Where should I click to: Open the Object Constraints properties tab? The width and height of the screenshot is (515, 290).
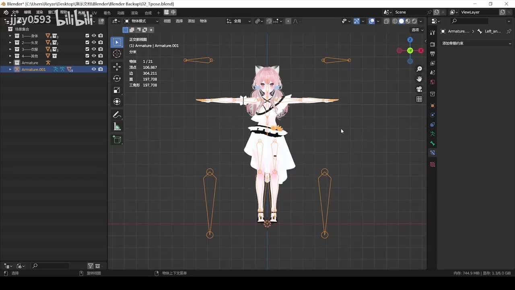point(433,124)
